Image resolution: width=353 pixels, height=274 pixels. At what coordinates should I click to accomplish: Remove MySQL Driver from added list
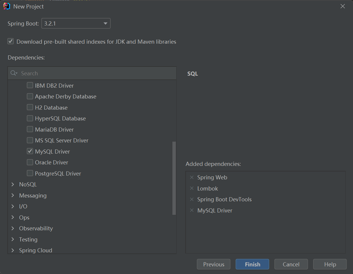coord(192,210)
